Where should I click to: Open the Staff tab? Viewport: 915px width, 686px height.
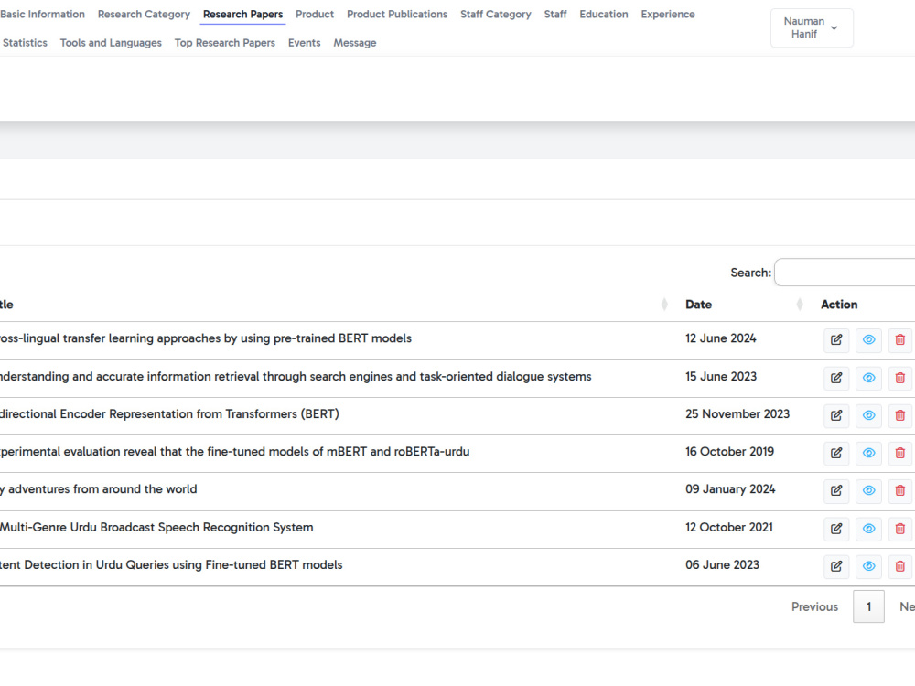point(555,14)
